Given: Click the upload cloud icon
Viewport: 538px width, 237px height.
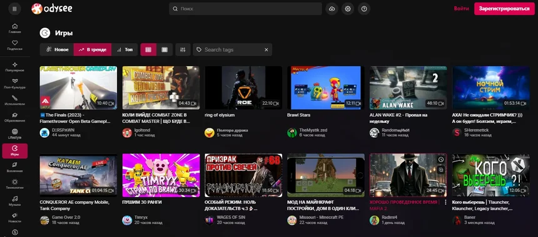Looking at the screenshot, I should pyautogui.click(x=332, y=9).
